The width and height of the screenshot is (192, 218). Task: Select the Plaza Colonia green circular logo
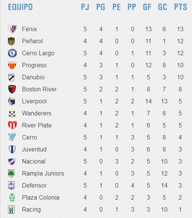12,197
